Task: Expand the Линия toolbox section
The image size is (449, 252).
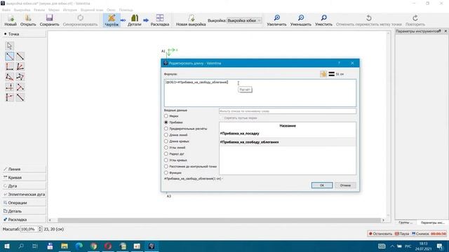Action: pyautogui.click(x=24, y=169)
